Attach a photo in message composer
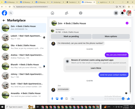The height and width of the screenshot is (109, 135). click(57, 99)
